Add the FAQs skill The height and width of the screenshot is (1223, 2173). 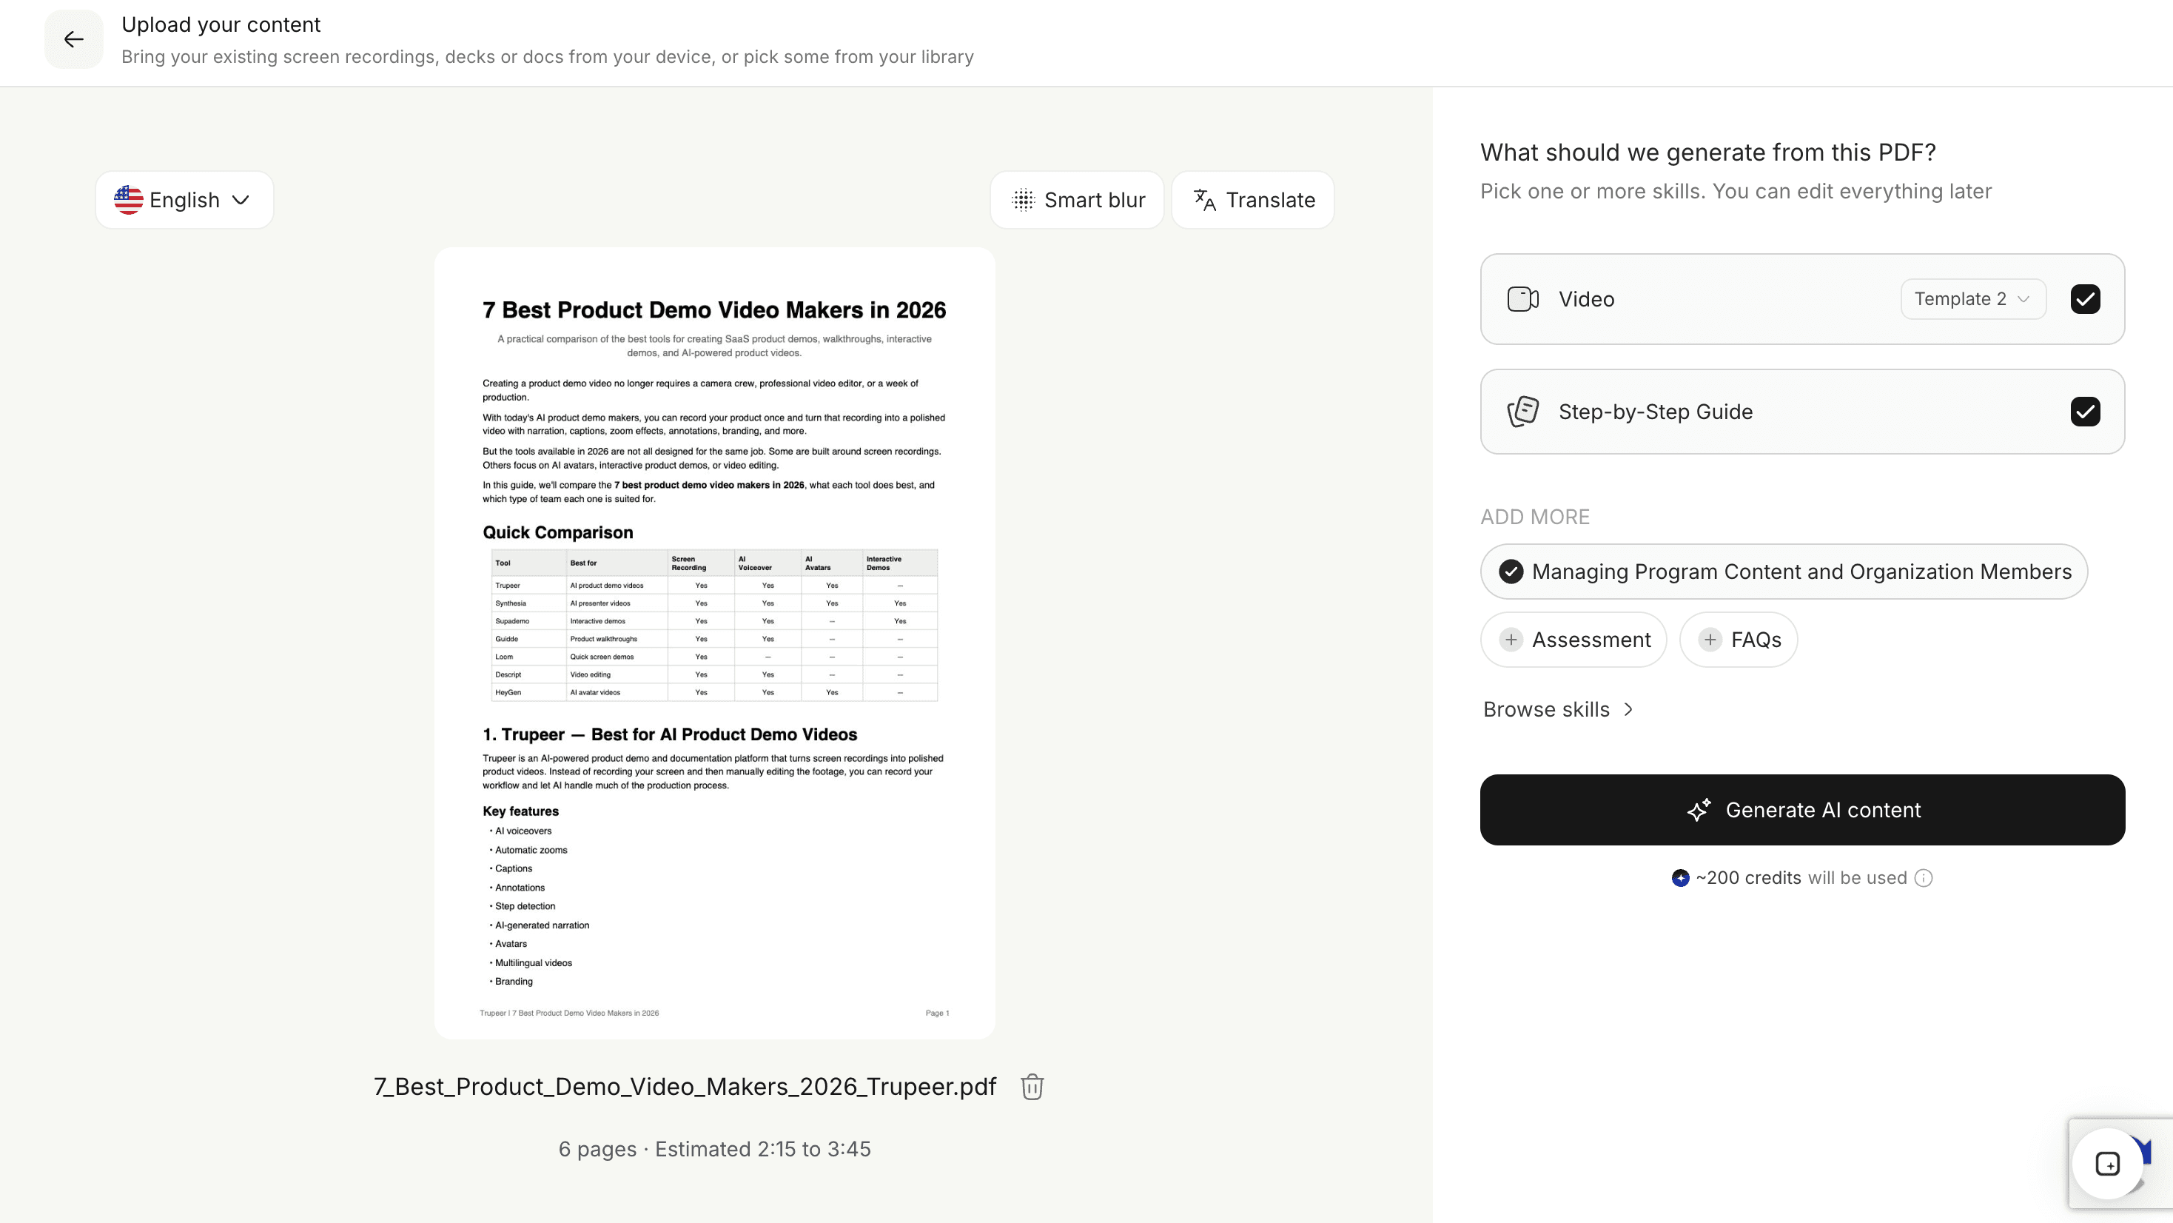pos(1739,640)
